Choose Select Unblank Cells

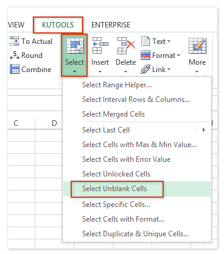pos(137,189)
